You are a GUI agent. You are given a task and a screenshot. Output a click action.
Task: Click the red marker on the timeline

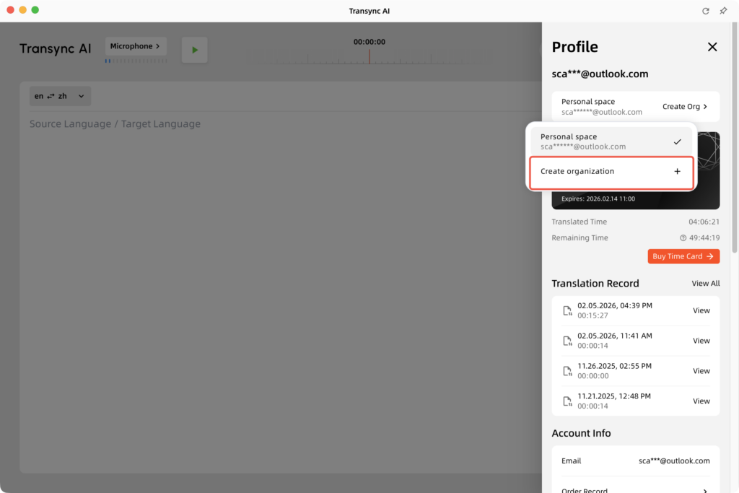369,56
